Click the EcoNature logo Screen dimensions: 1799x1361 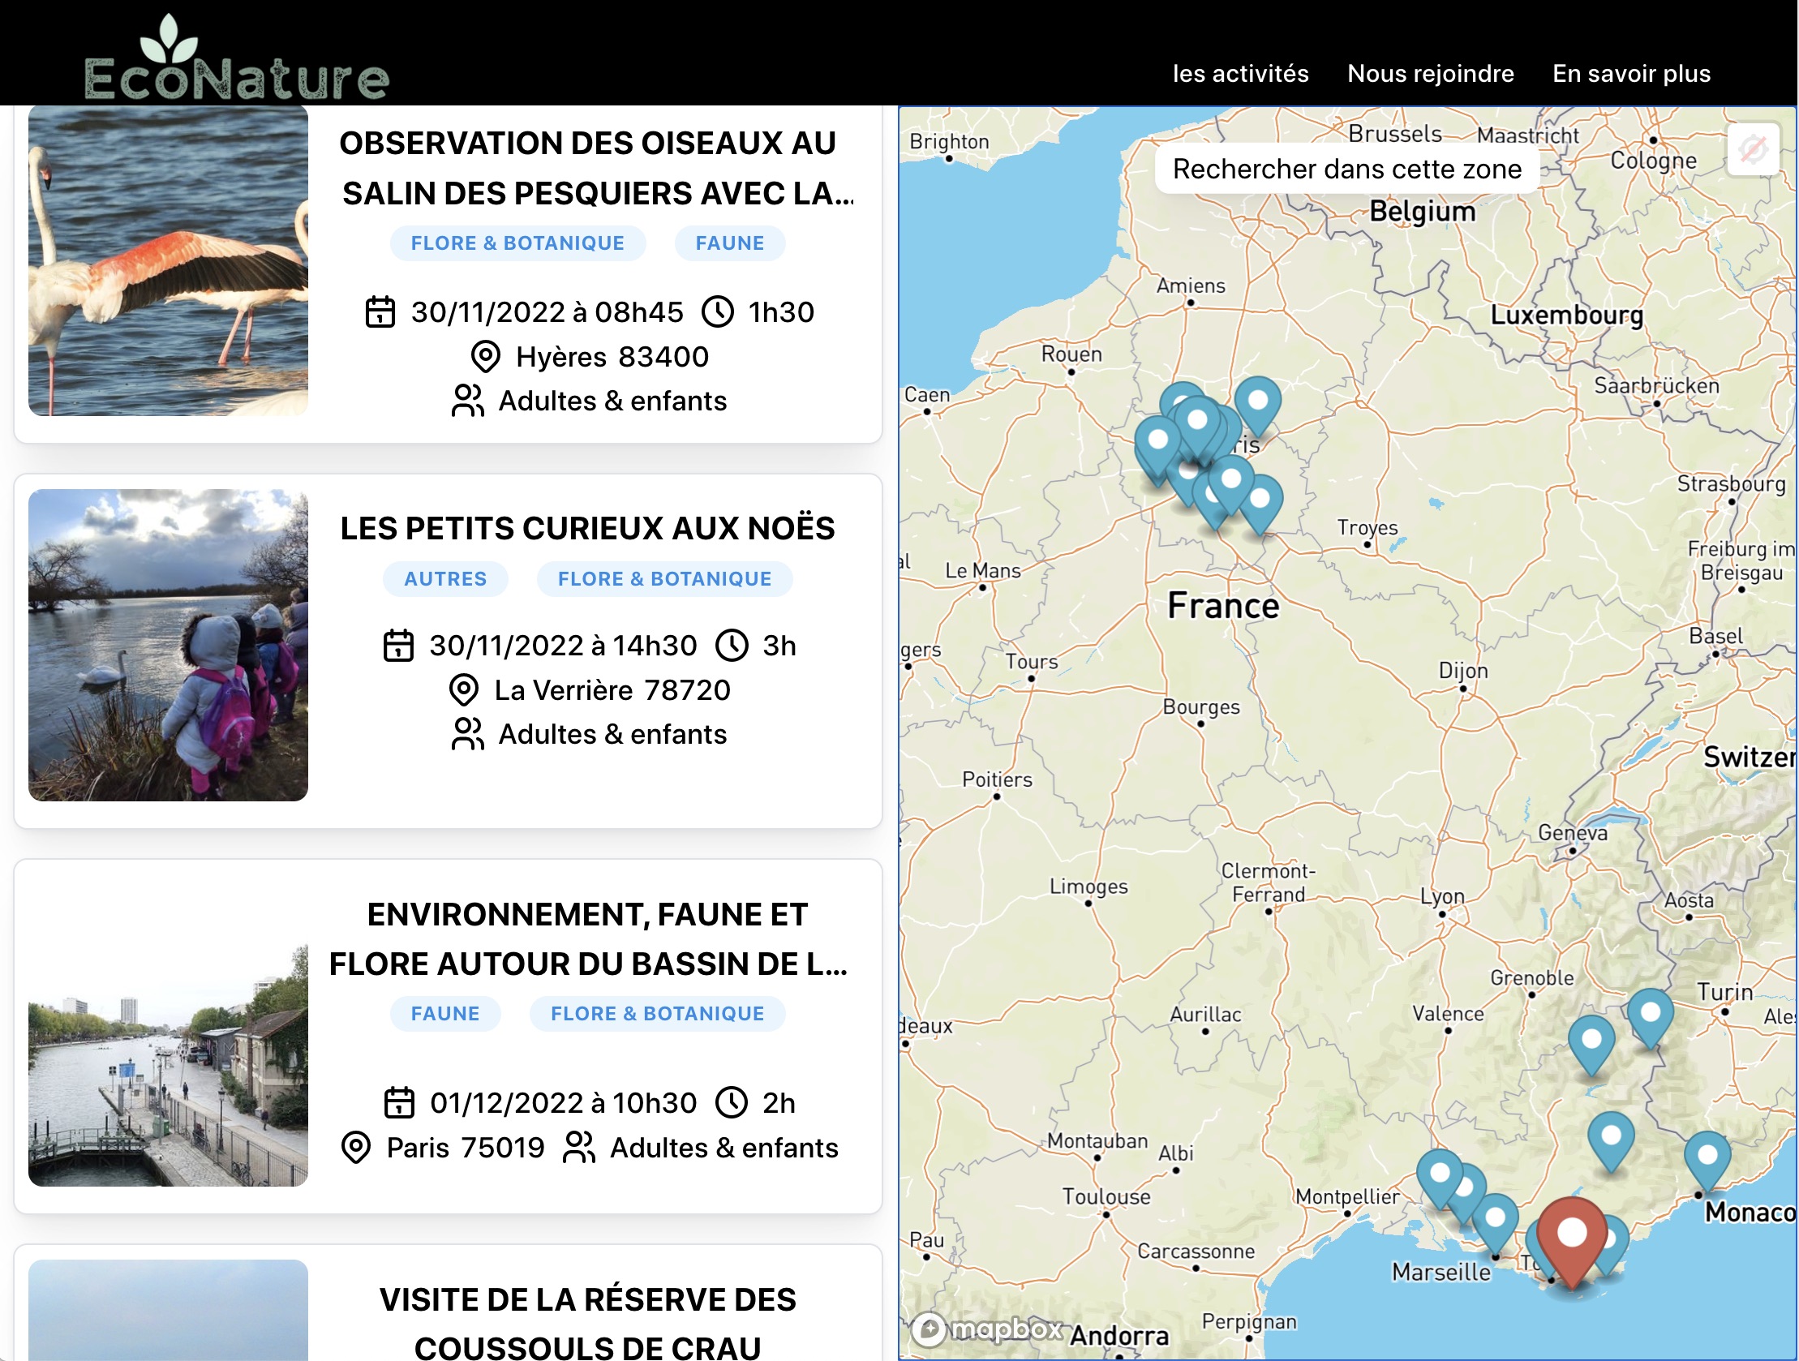click(x=237, y=58)
